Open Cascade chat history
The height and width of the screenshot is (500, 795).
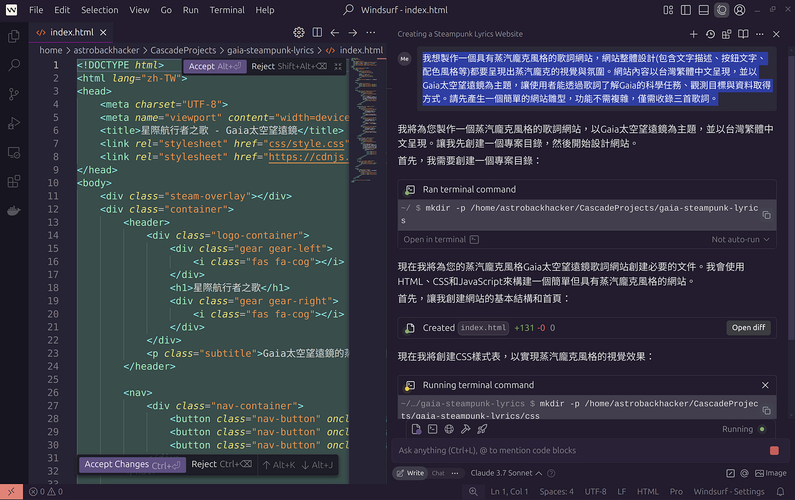[x=710, y=34]
